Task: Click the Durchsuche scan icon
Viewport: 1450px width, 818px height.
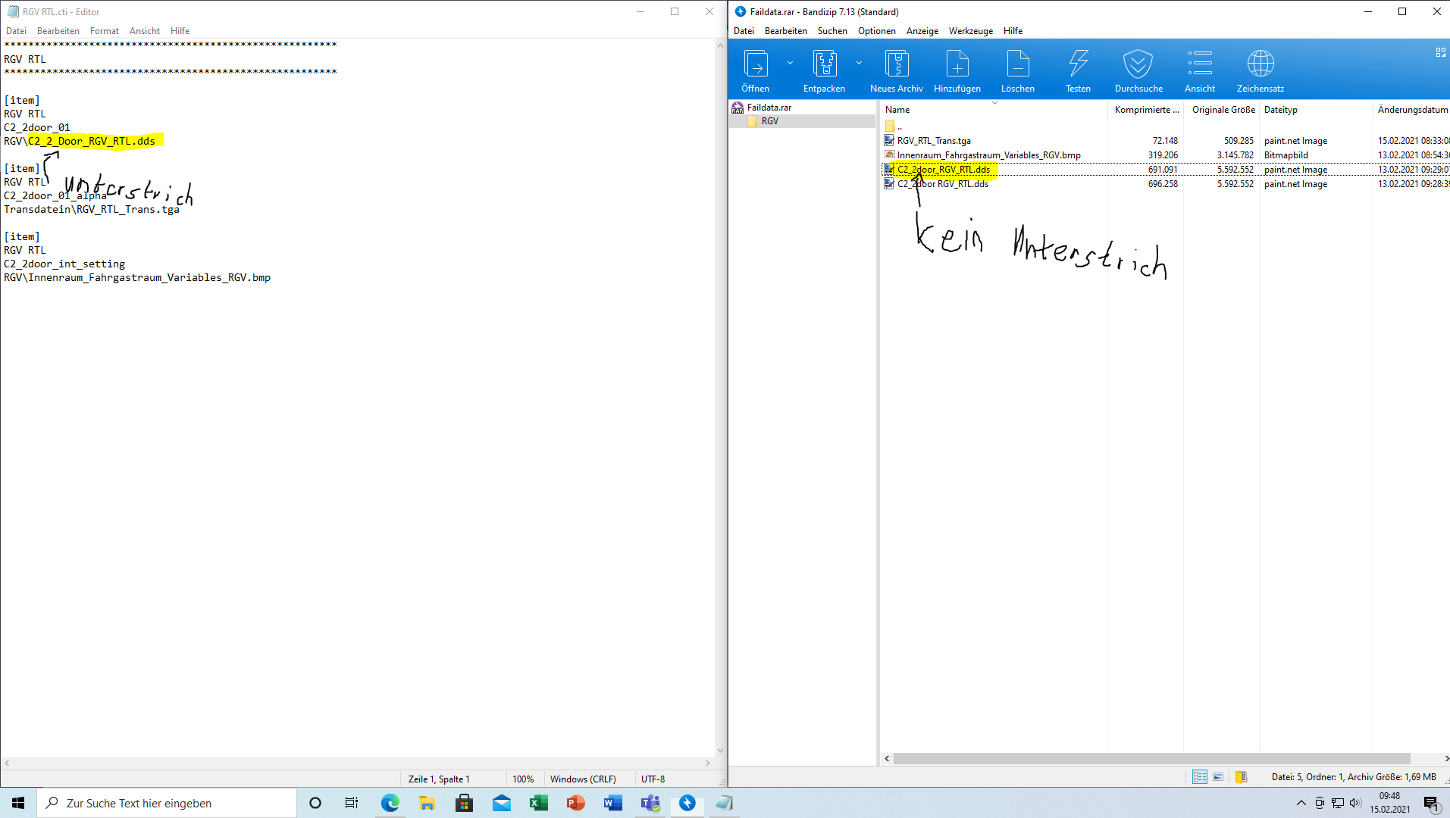Action: 1138,64
